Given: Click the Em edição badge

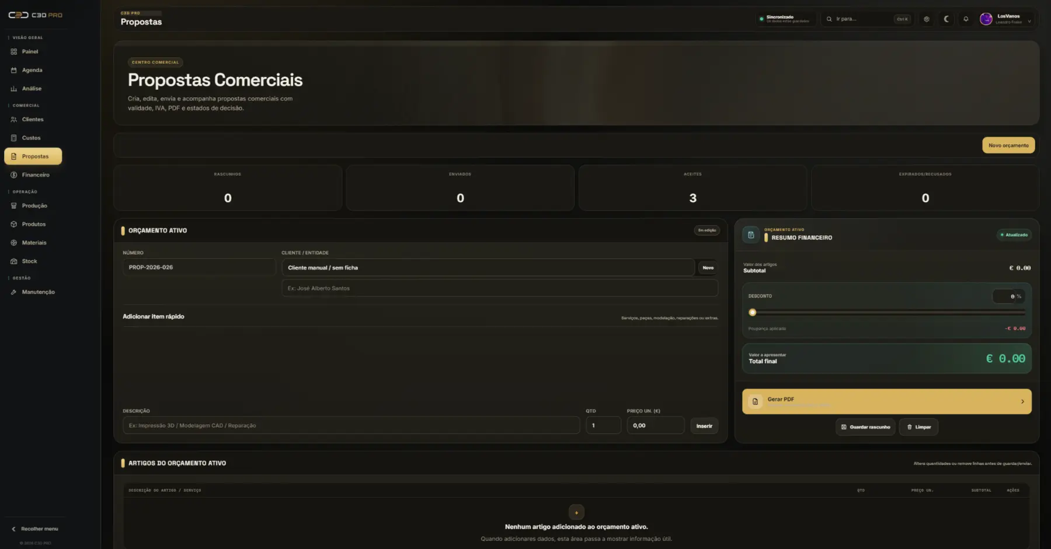Looking at the screenshot, I should coord(707,230).
